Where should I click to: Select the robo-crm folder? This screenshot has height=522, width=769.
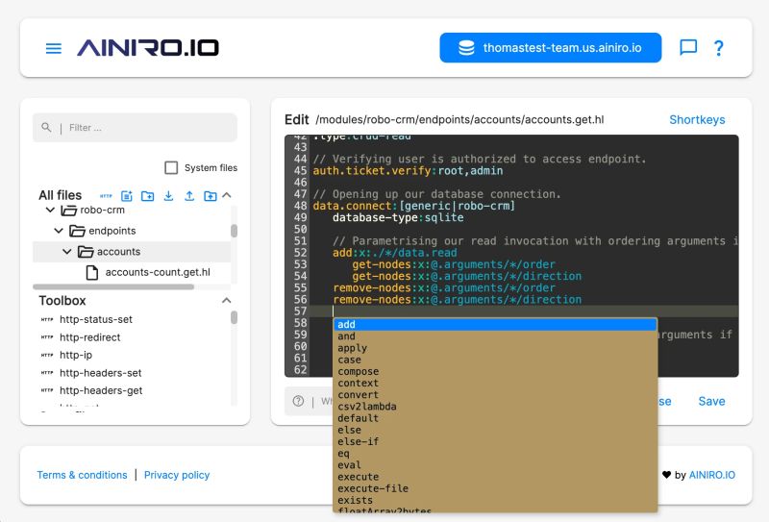click(102, 210)
